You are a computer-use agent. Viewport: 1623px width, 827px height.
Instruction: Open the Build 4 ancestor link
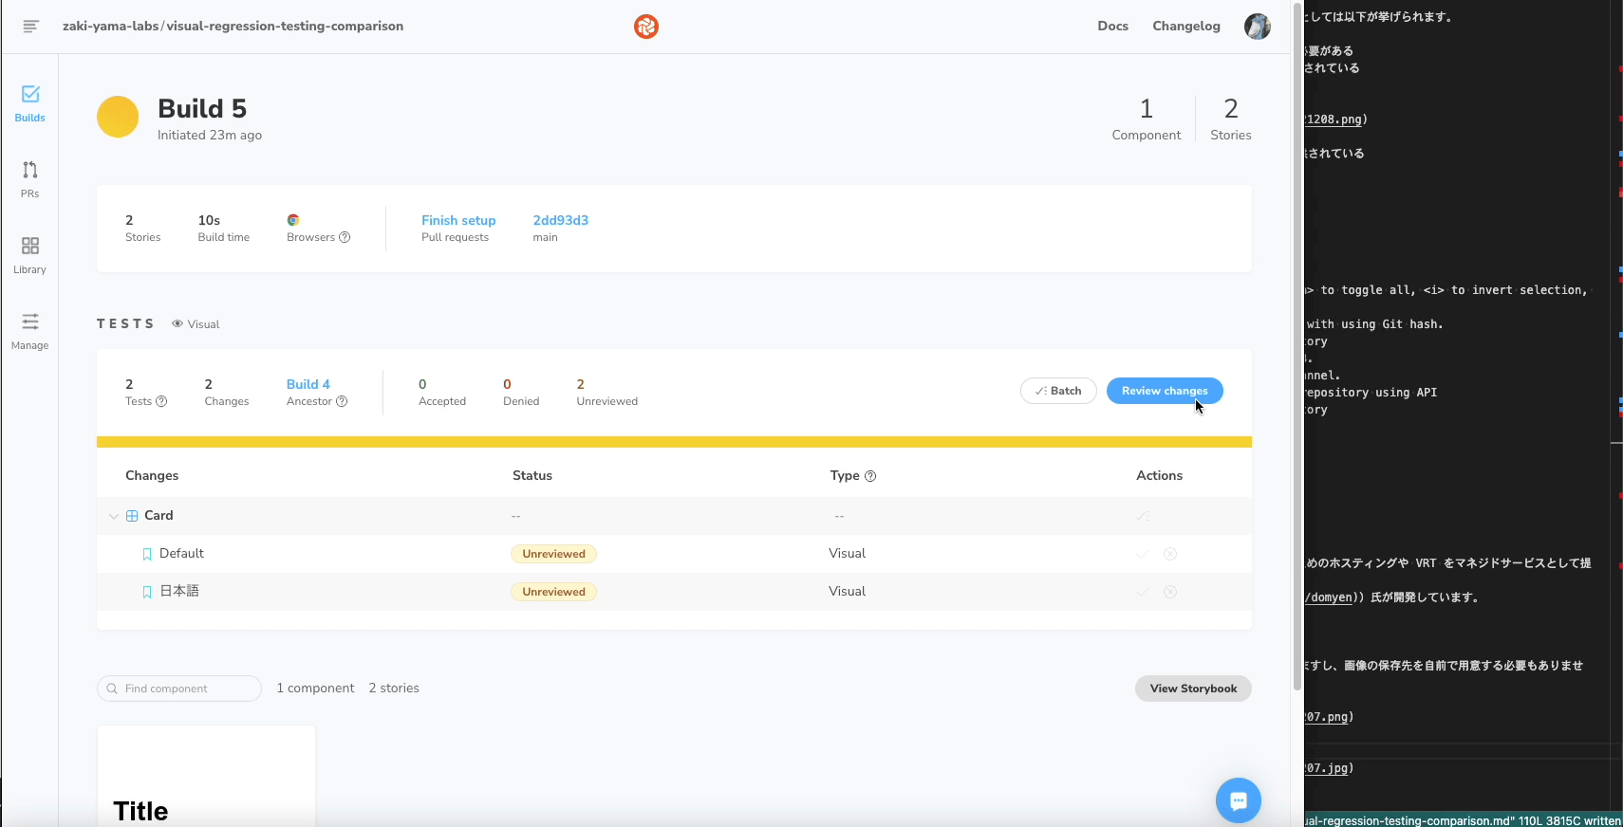pyautogui.click(x=308, y=384)
